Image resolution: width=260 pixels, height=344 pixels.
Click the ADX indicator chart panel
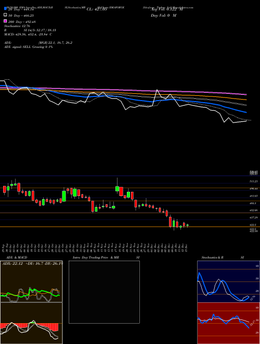point(31,281)
